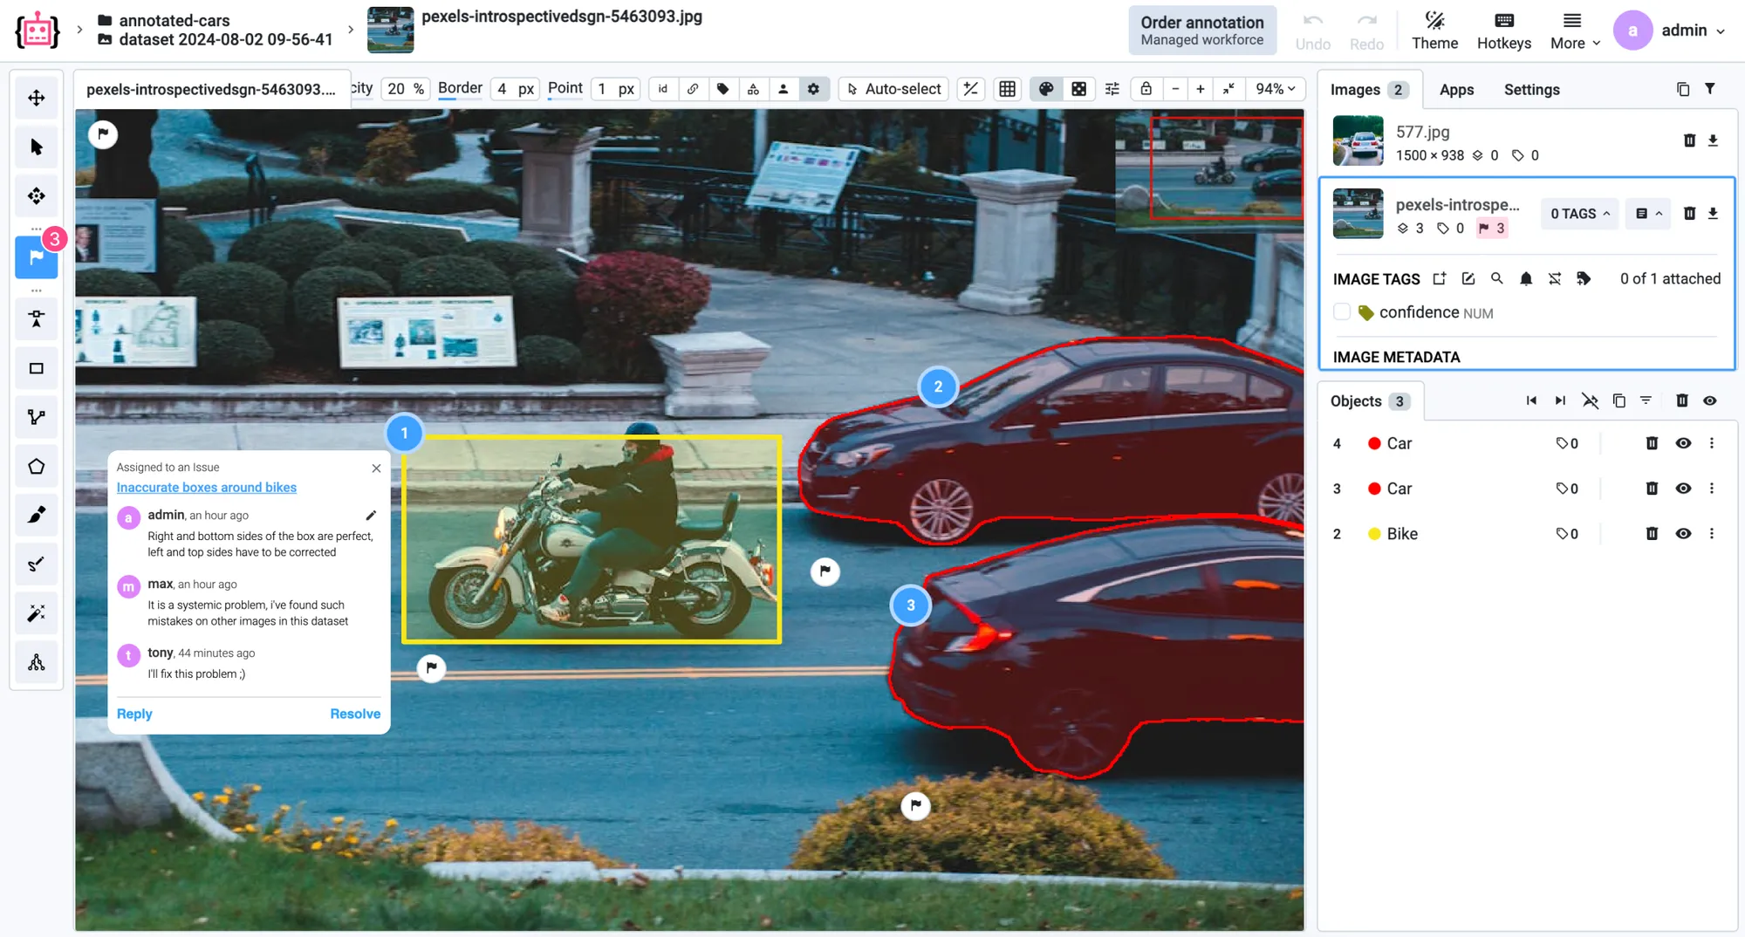Download the 577.jpg image

[x=1713, y=140]
